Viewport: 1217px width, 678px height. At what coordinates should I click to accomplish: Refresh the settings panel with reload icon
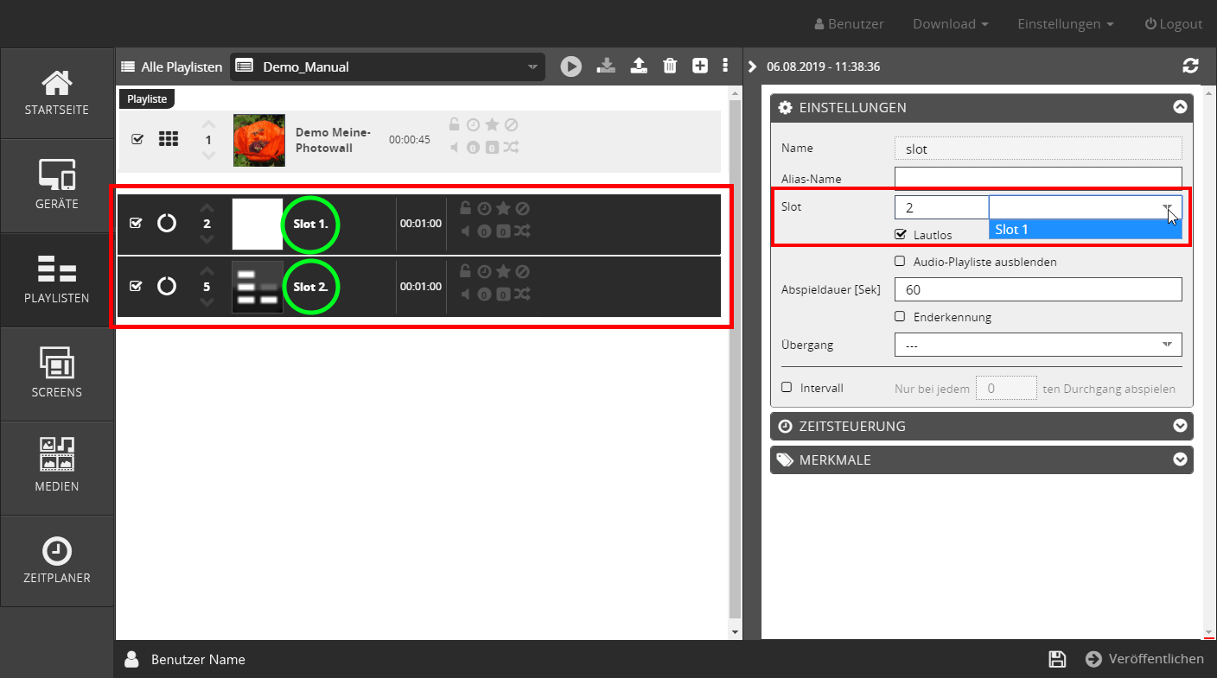pyautogui.click(x=1191, y=66)
